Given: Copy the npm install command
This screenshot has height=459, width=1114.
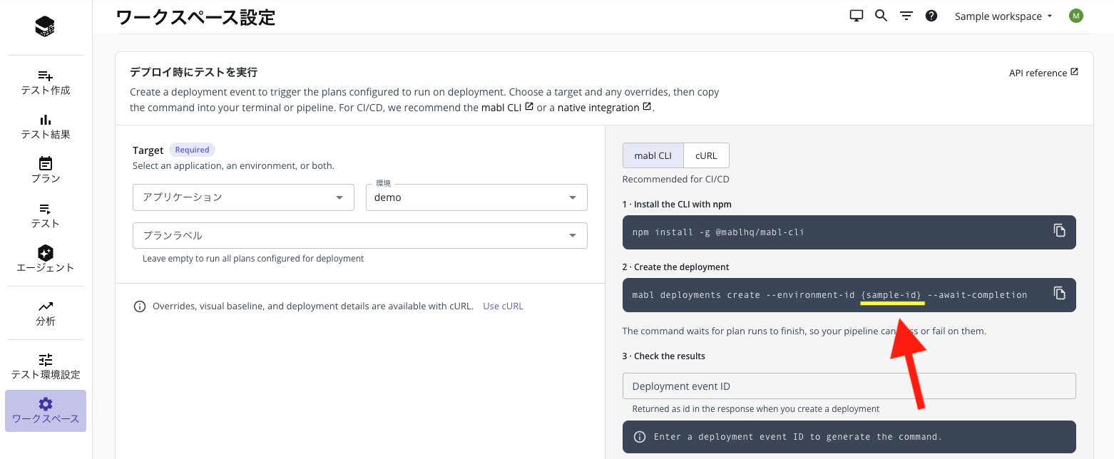Looking at the screenshot, I should 1060,230.
